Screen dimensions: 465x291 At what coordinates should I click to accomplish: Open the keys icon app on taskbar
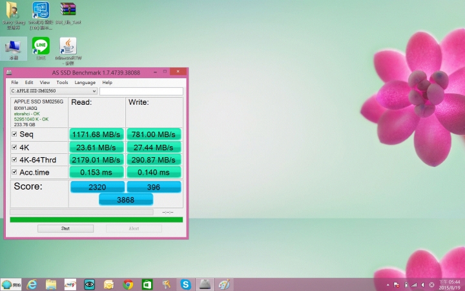click(x=167, y=285)
